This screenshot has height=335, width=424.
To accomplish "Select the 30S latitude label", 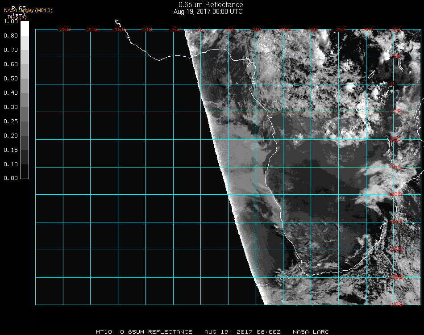I will (396, 250).
